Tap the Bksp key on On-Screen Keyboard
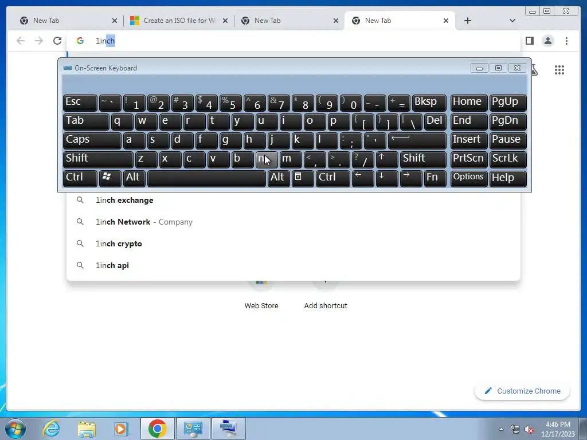The height and width of the screenshot is (440, 587). point(429,103)
